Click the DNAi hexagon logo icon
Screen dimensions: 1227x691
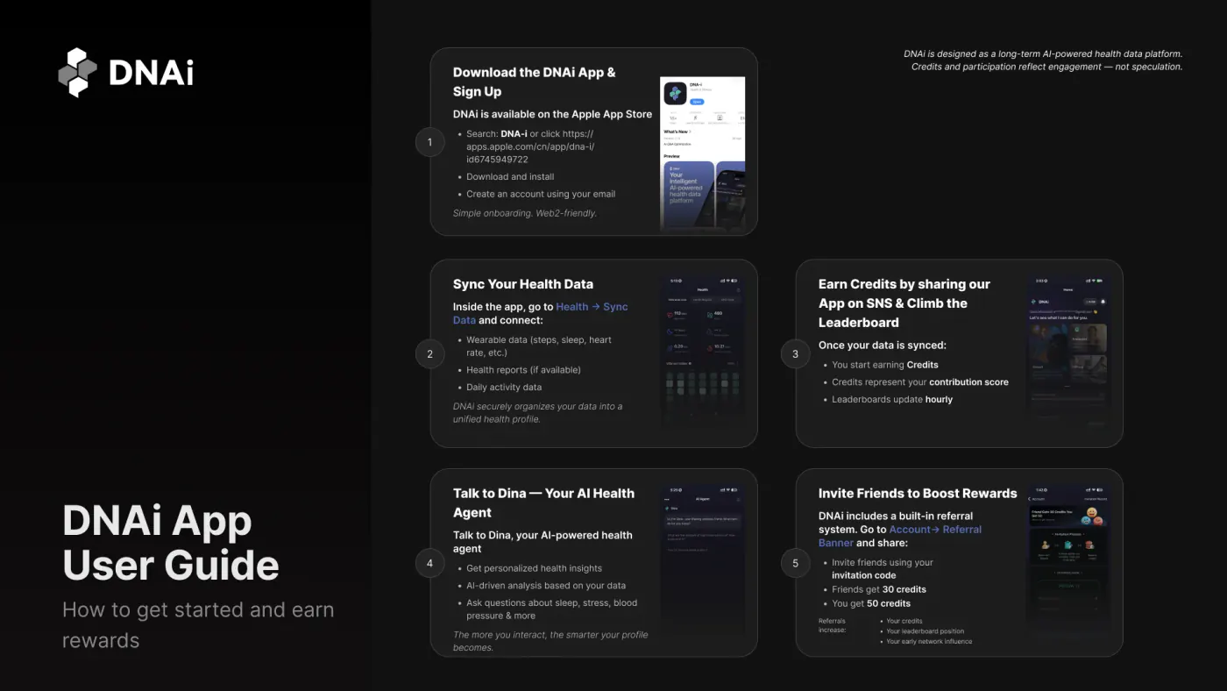pos(77,73)
